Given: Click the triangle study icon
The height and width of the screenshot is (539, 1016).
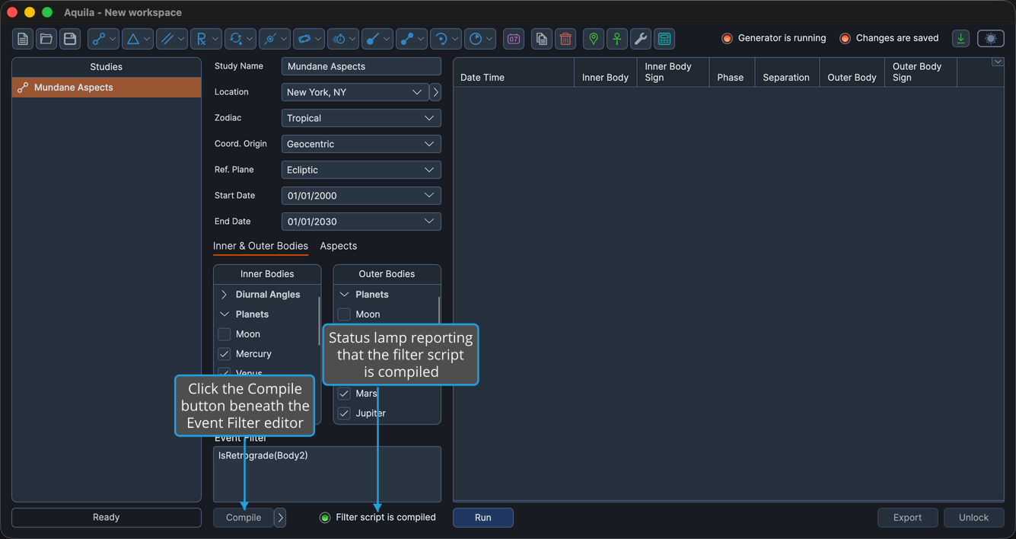Looking at the screenshot, I should (132, 39).
